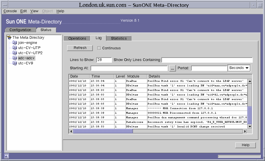Click the Period input field

click(209, 68)
